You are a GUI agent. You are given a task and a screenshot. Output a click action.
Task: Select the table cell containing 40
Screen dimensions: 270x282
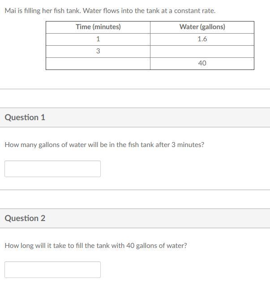tap(202, 63)
